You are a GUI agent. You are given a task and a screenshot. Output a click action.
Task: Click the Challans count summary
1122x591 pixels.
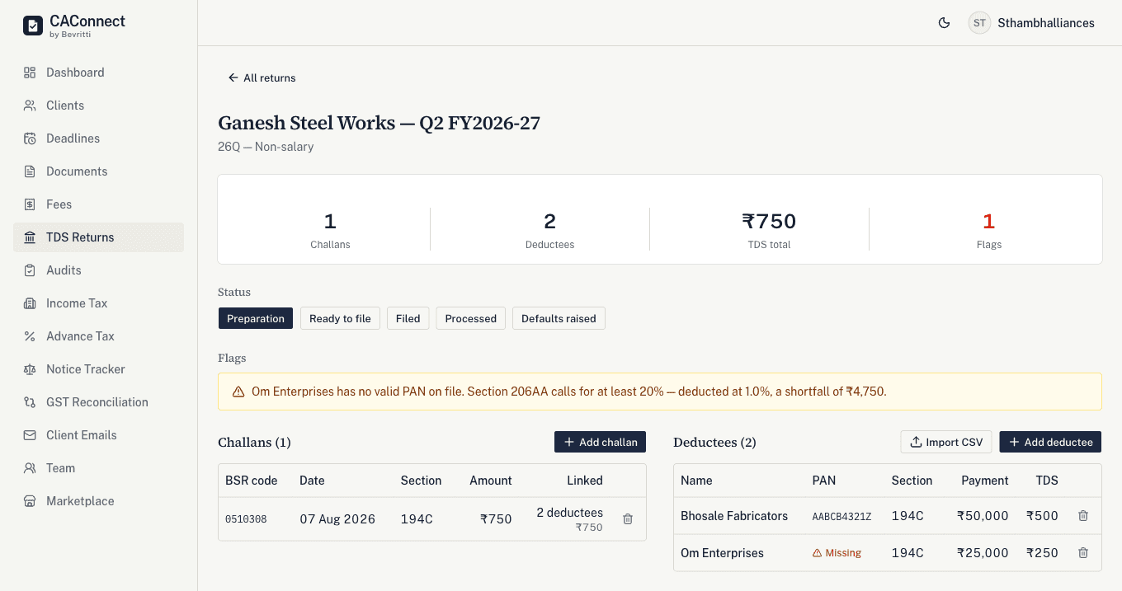[x=330, y=228]
